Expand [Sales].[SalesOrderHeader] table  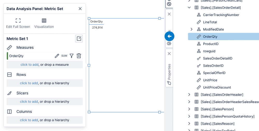[189, 94]
